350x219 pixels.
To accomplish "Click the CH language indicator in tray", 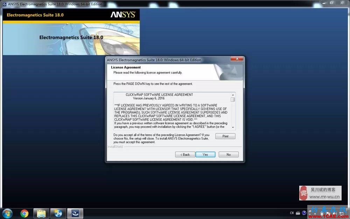I will tap(292, 213).
